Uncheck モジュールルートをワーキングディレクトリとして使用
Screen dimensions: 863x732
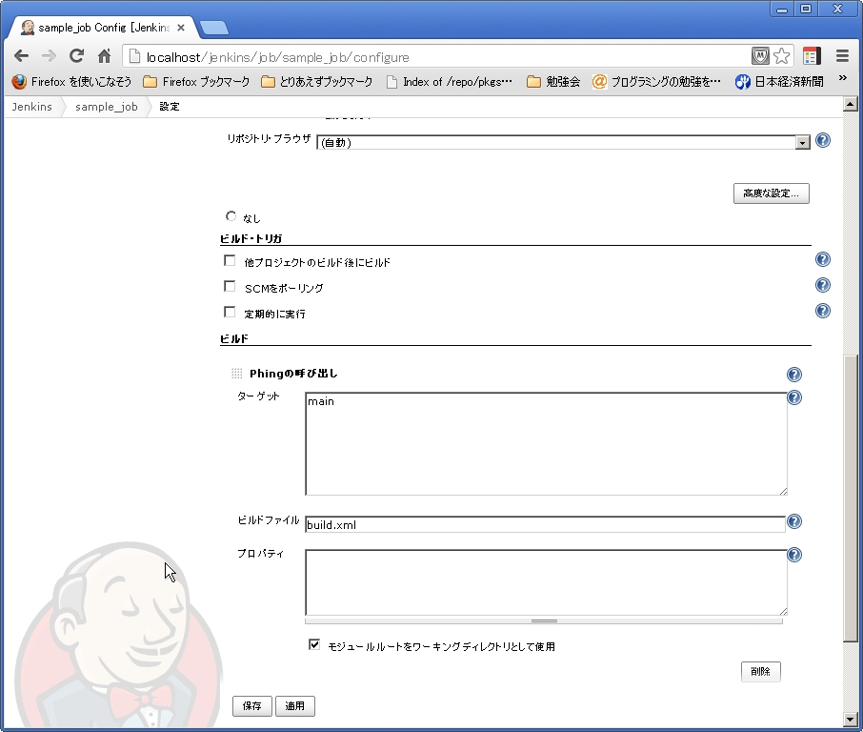coord(314,644)
